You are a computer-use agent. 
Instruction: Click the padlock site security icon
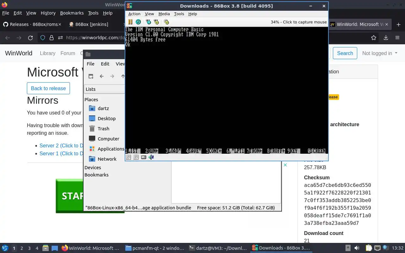coord(52,38)
